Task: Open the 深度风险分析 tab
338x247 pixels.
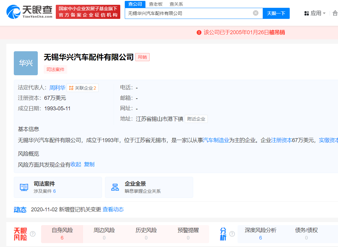Action: [260, 234]
